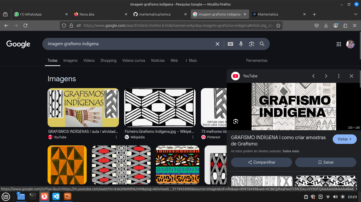This screenshot has height=202, width=361.
Task: View site security padlock info
Action: [71, 26]
